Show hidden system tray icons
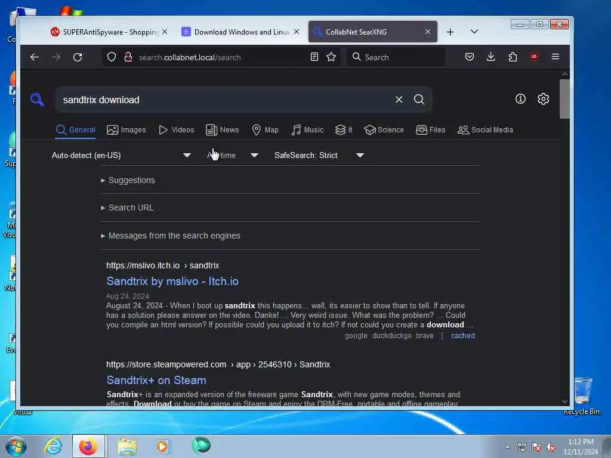This screenshot has width=611, height=458. tap(507, 447)
